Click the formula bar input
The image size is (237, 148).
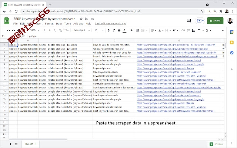[x=127, y=36]
